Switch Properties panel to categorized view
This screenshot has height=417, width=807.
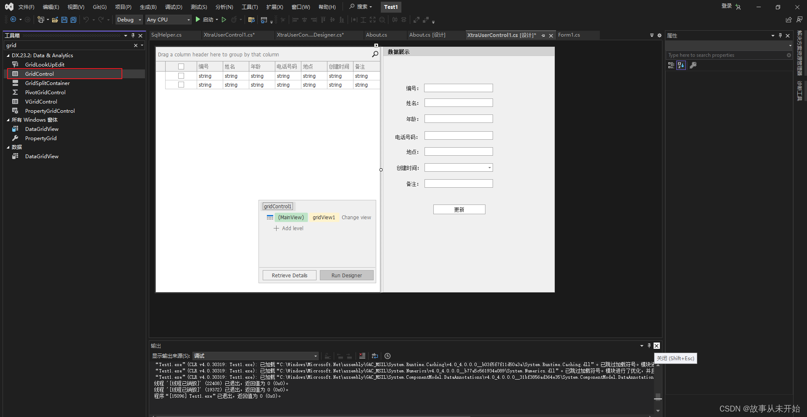tap(671, 65)
